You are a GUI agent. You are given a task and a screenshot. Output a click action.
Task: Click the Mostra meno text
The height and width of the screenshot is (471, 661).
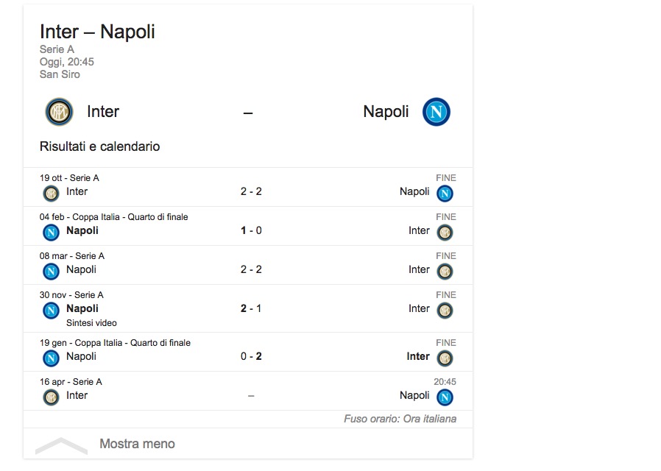pos(137,444)
